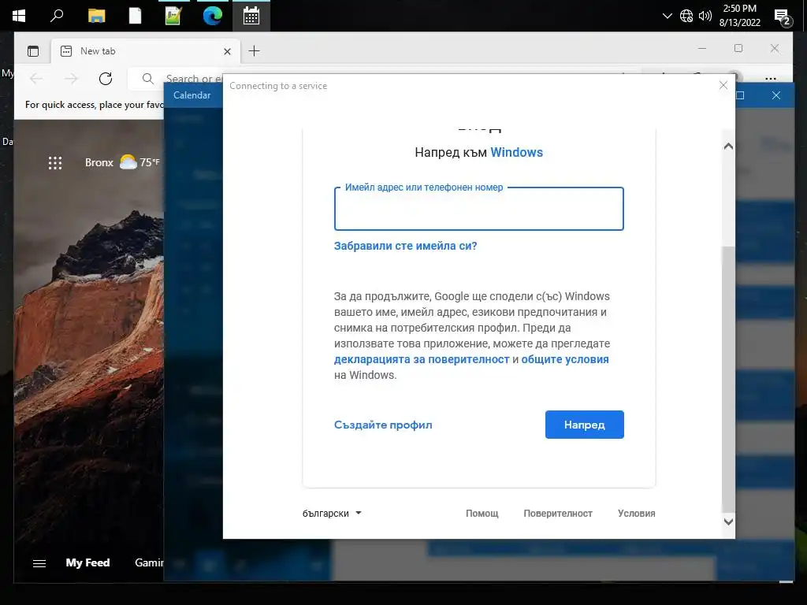Viewport: 807px width, 605px height.
Task: Select My Feed tab
Action: pos(87,562)
